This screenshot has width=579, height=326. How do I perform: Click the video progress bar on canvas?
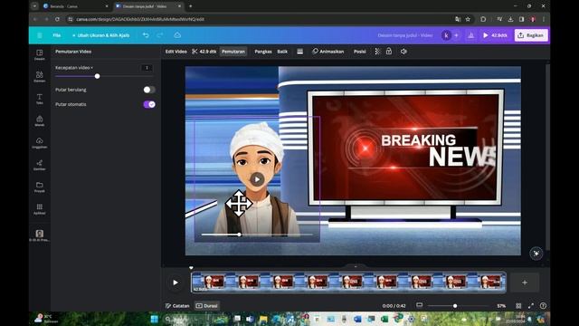coord(257,235)
